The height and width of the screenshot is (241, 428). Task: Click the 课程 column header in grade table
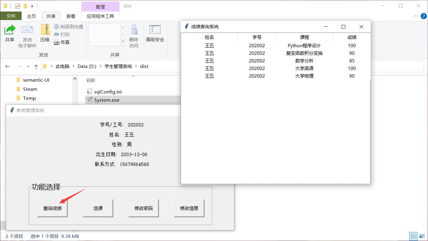click(x=304, y=37)
